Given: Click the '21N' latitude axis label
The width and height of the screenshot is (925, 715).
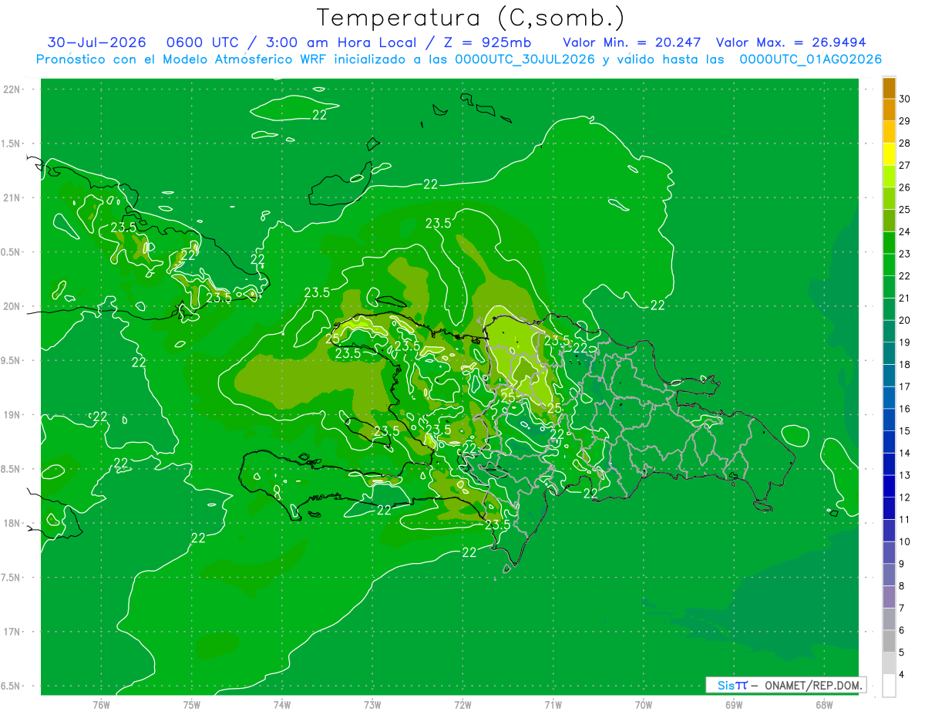Looking at the screenshot, I should pos(12,197).
